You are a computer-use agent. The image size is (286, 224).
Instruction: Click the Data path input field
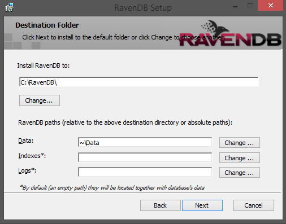pos(145,142)
